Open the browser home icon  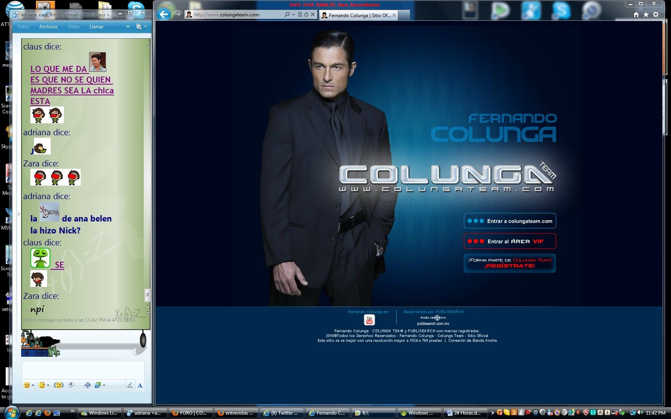pos(636,15)
